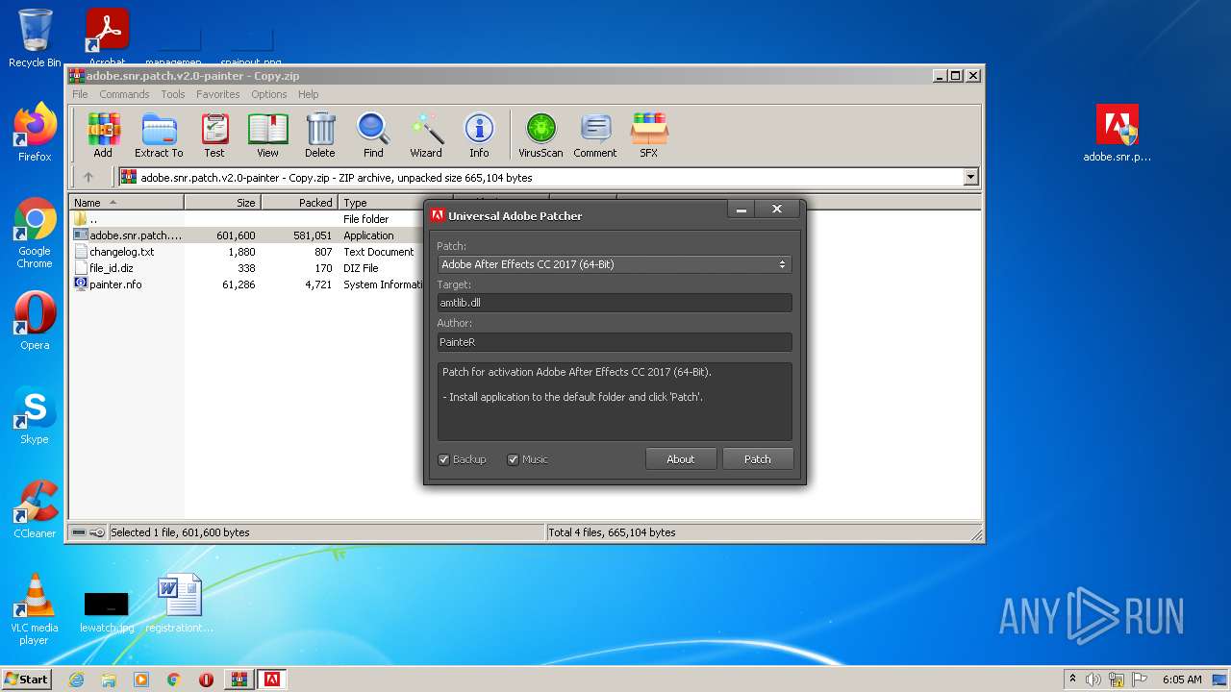Open the Commands menu
Screen dimensions: 1231x692
(x=124, y=94)
